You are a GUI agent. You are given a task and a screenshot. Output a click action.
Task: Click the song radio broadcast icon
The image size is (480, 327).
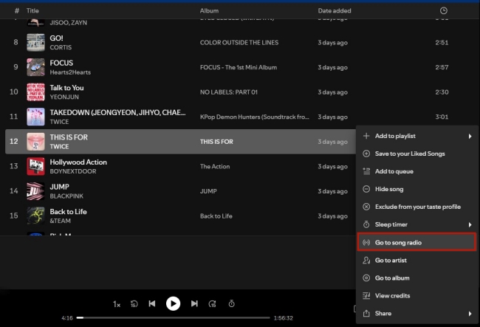(366, 243)
